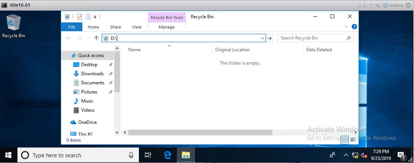Click the horizontal scrollbar right arrow
The image size is (414, 163).
tap(356, 132)
